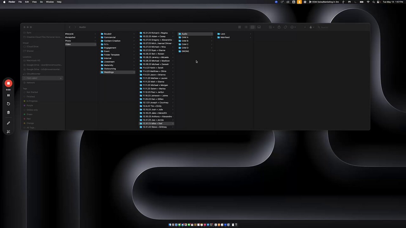The width and height of the screenshot is (406, 228).
Task: Open the ellipsis action menu in Finder toolbar
Action: coord(293,27)
